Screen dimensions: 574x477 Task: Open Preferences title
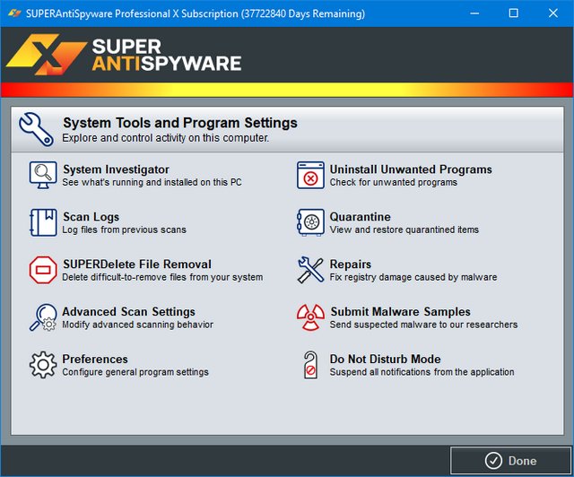pyautogui.click(x=95, y=359)
